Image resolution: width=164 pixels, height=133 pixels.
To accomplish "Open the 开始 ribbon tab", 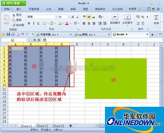I will click(7, 9).
